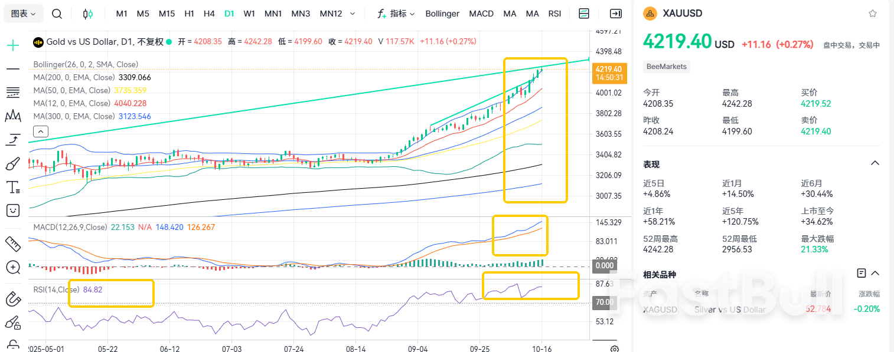Open the candlestick chart type selector
The height and width of the screenshot is (352, 894).
pos(88,14)
